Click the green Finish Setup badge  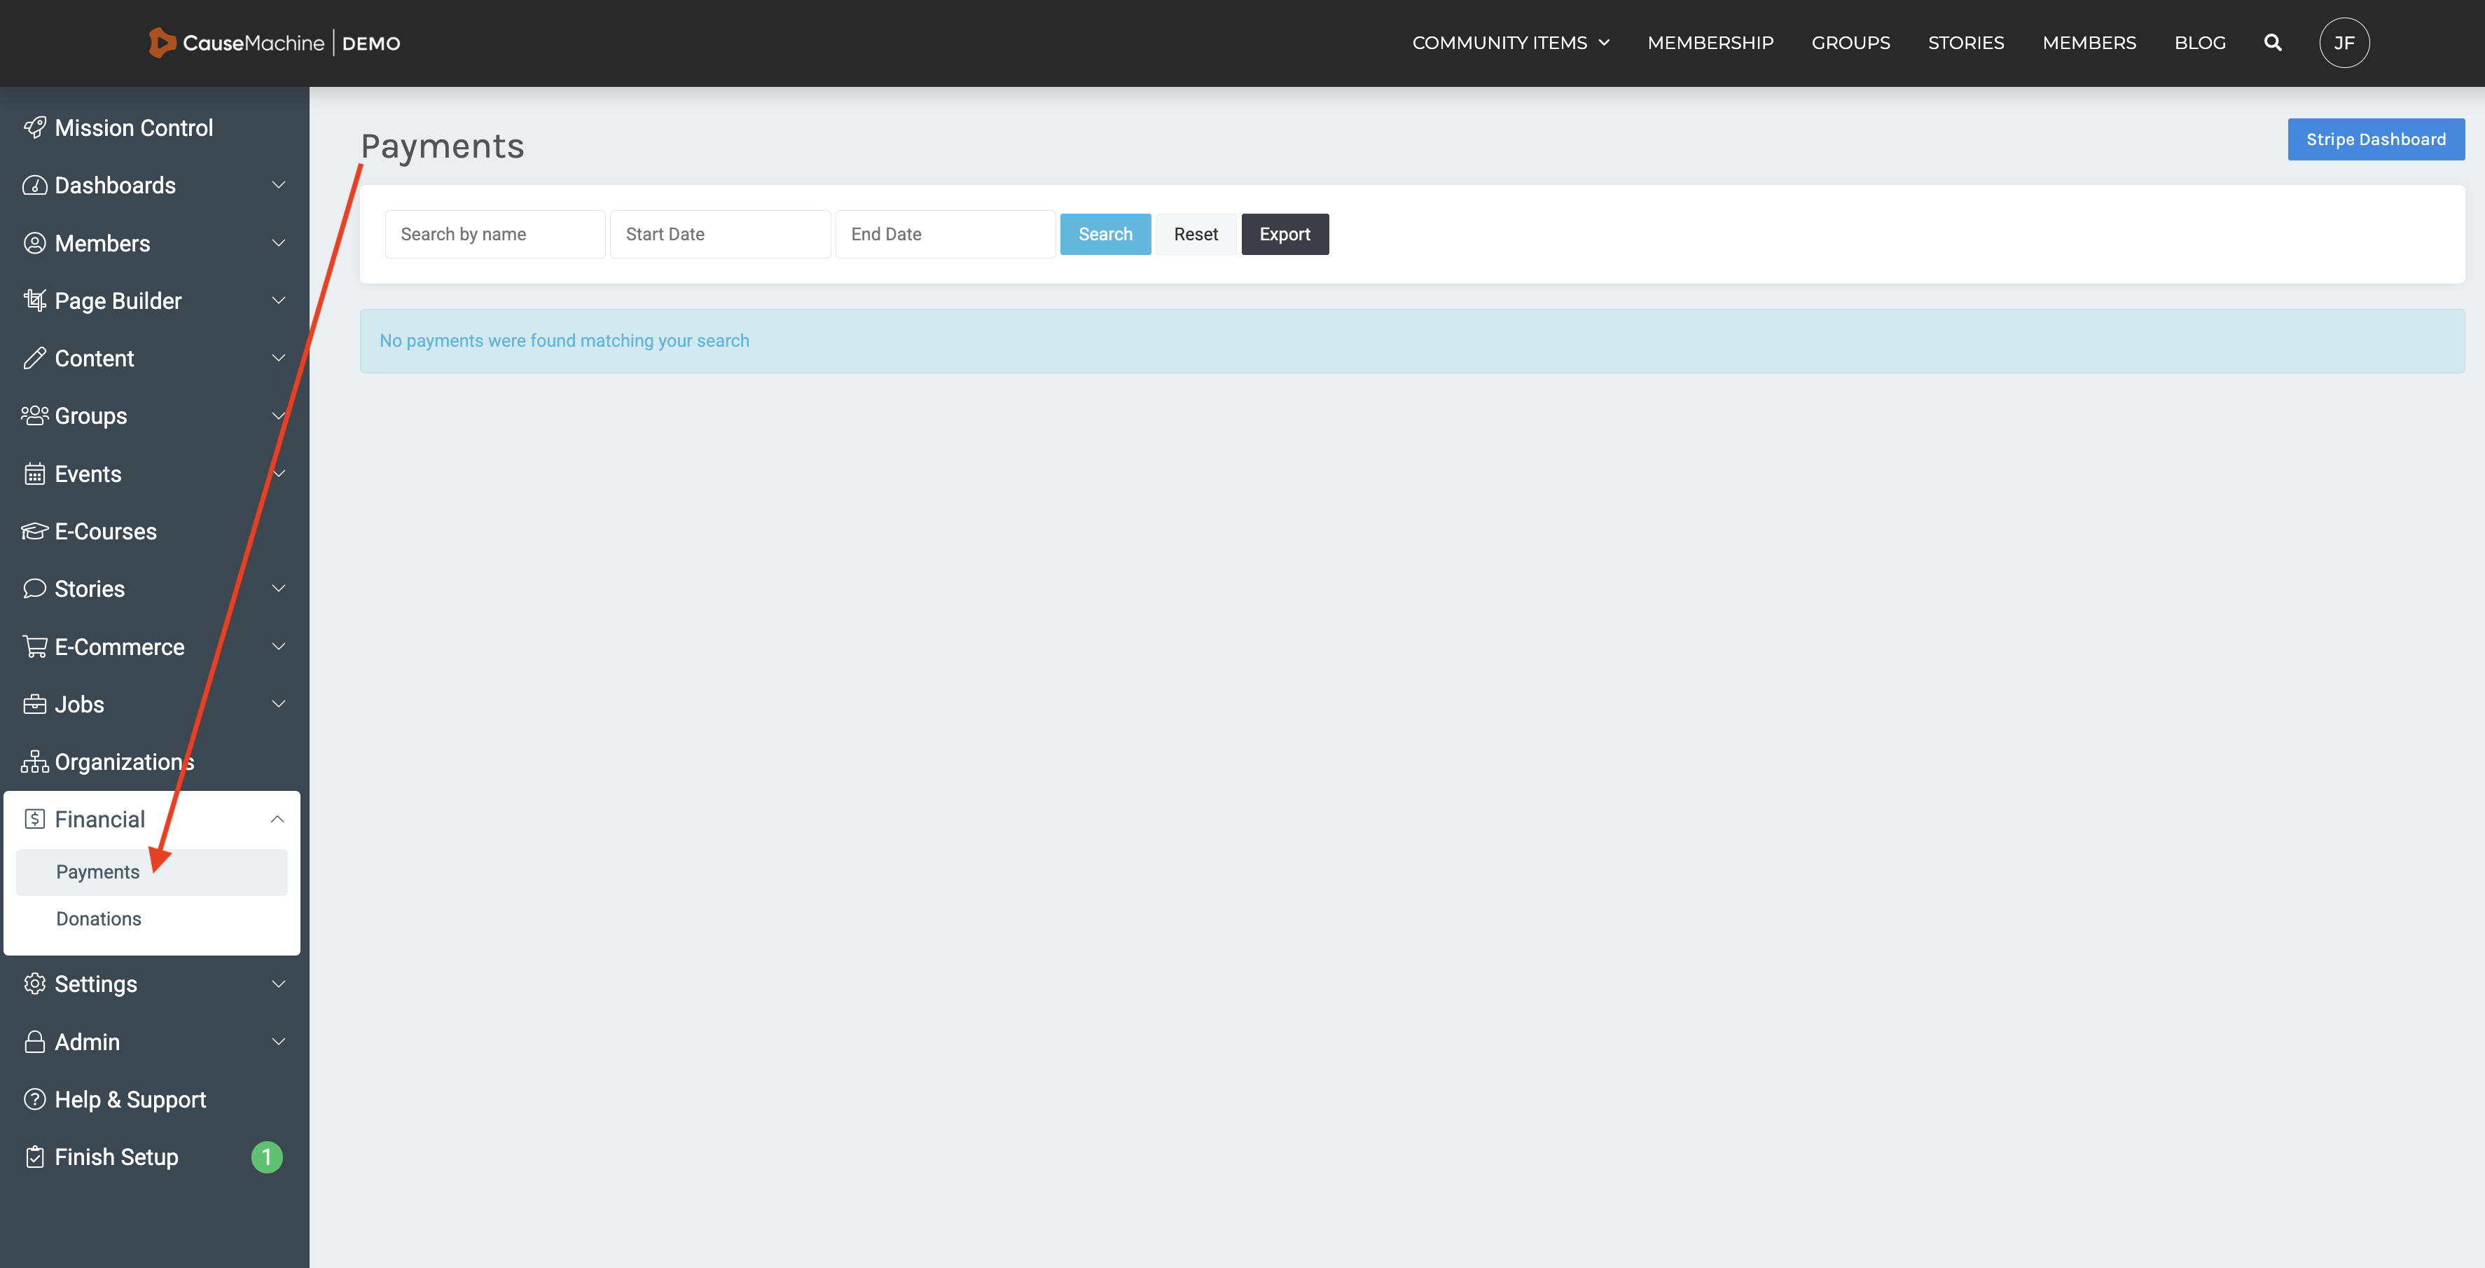point(266,1156)
